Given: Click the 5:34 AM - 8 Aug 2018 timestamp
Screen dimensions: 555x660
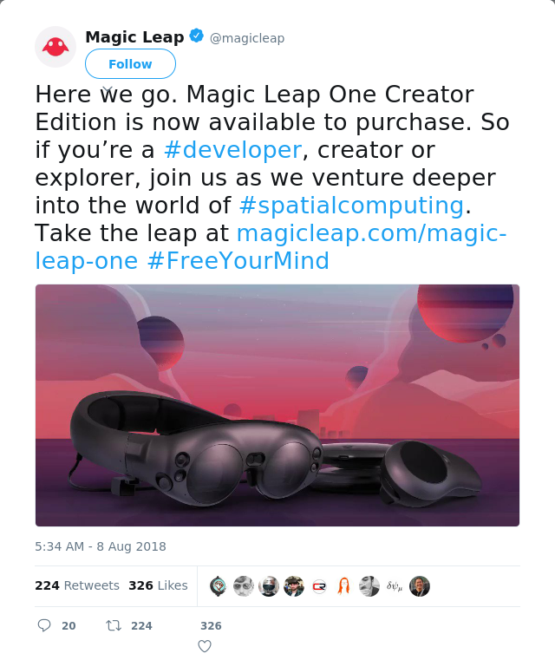Looking at the screenshot, I should pos(101,546).
